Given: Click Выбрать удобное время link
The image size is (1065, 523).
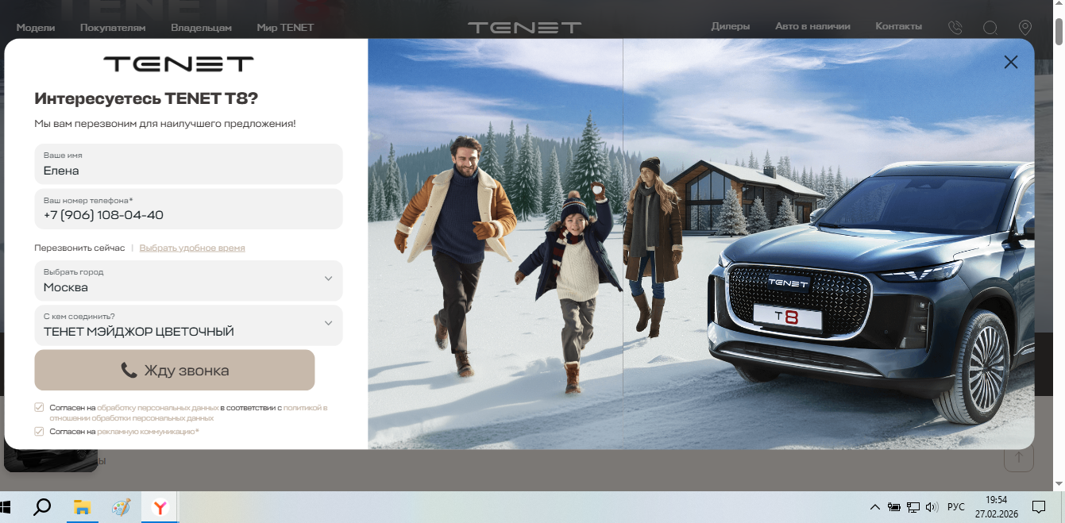Looking at the screenshot, I should click(192, 248).
